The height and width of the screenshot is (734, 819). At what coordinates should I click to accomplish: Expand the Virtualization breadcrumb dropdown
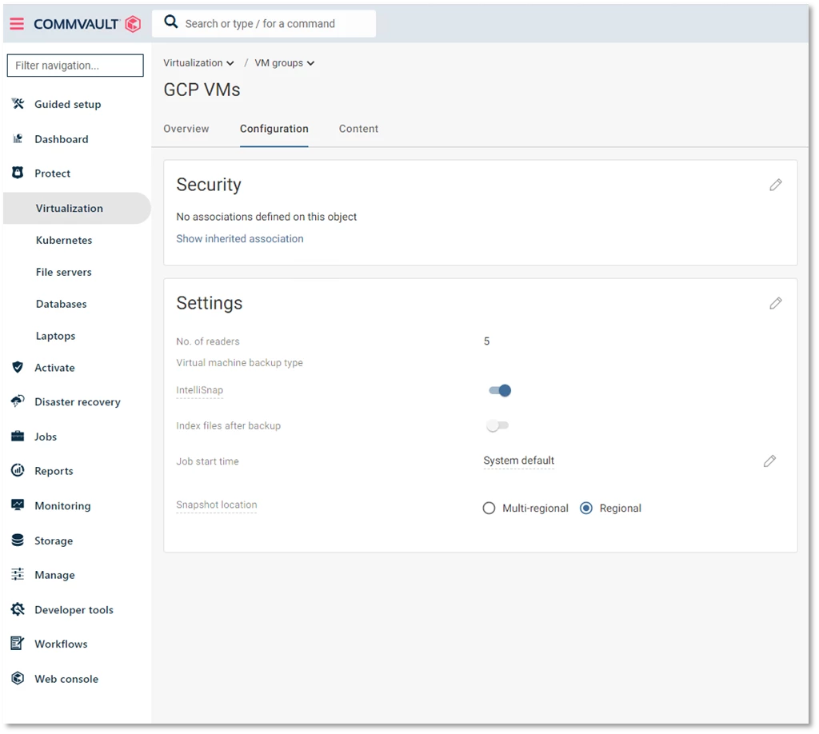[x=198, y=62]
